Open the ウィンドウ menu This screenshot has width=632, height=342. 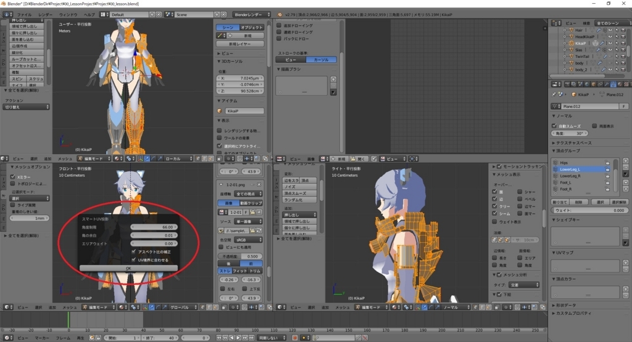click(x=68, y=15)
